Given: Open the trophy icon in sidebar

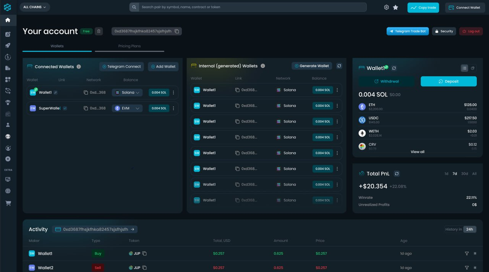Looking at the screenshot, I should [x=8, y=102].
